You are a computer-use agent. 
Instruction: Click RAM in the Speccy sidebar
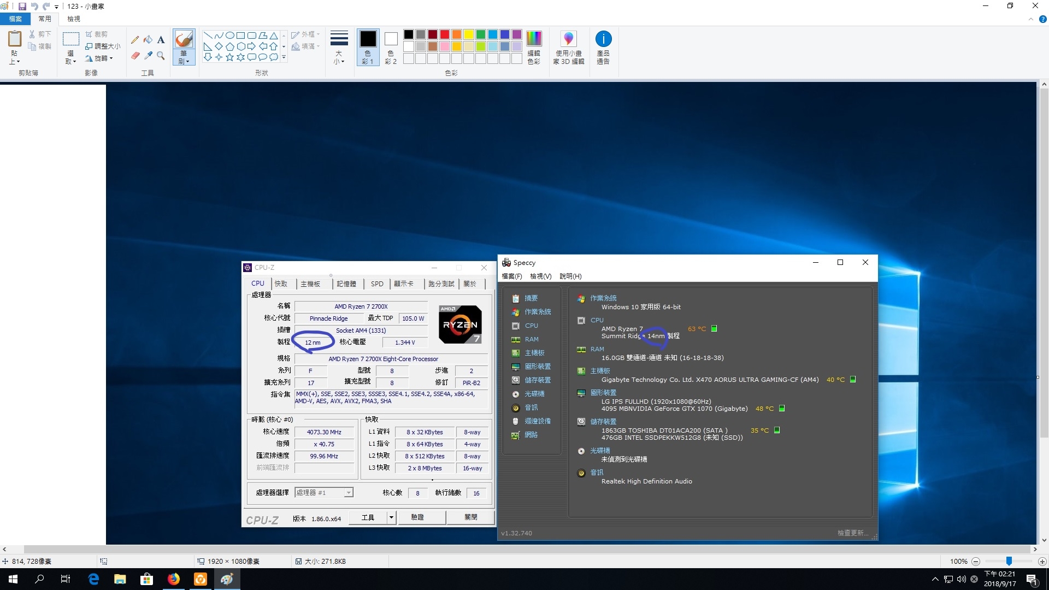point(531,339)
